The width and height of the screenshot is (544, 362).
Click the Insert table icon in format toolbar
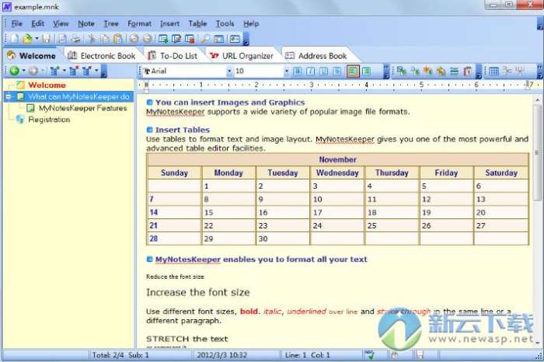(493, 71)
